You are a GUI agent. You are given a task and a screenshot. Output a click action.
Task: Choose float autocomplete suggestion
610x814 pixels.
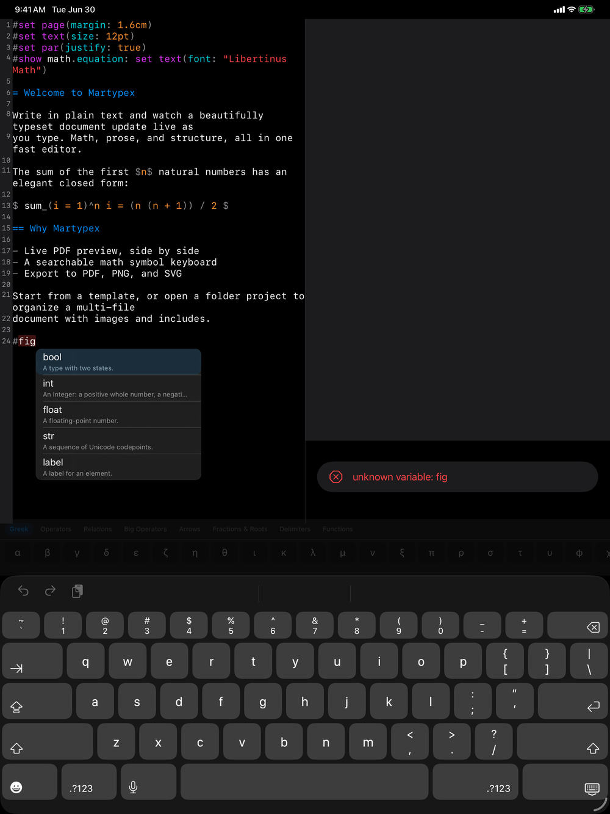118,414
